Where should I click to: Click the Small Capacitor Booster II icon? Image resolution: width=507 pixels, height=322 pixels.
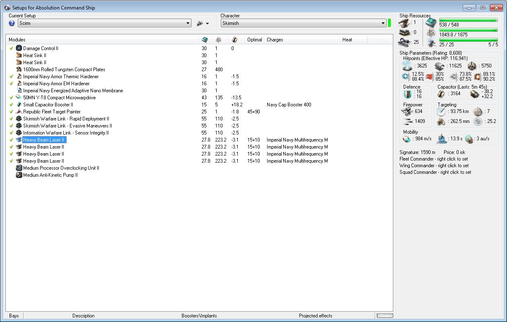point(19,105)
